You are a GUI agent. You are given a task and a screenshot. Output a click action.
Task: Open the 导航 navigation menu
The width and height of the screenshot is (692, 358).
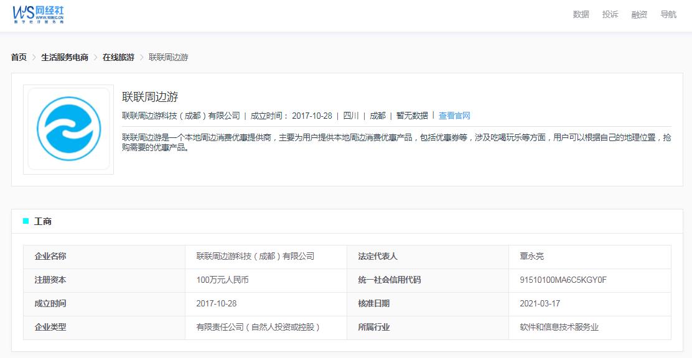click(670, 14)
